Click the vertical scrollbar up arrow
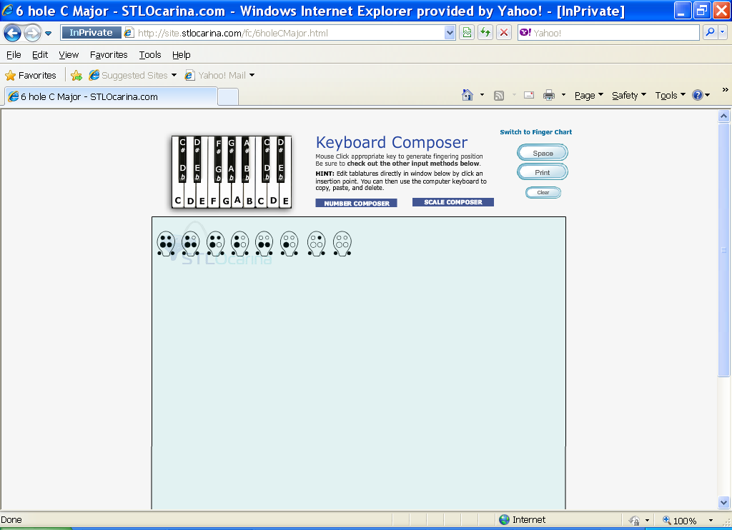732x530 pixels. point(723,116)
